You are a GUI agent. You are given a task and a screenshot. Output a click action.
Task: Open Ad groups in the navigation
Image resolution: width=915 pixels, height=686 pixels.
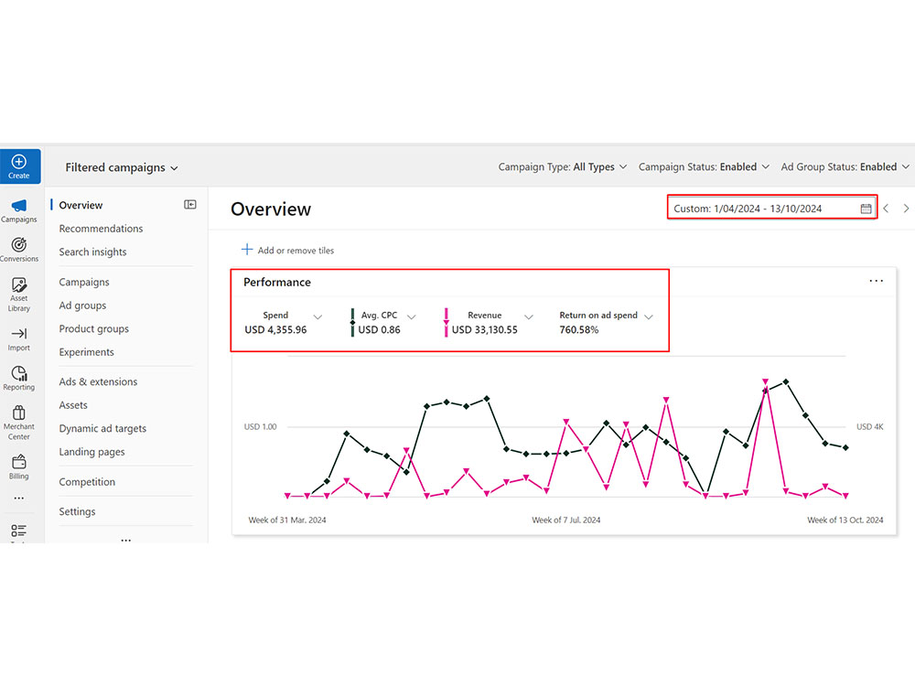click(x=82, y=305)
